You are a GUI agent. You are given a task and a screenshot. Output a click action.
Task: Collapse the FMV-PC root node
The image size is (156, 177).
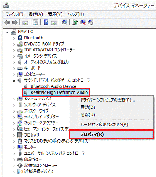pos(8,32)
